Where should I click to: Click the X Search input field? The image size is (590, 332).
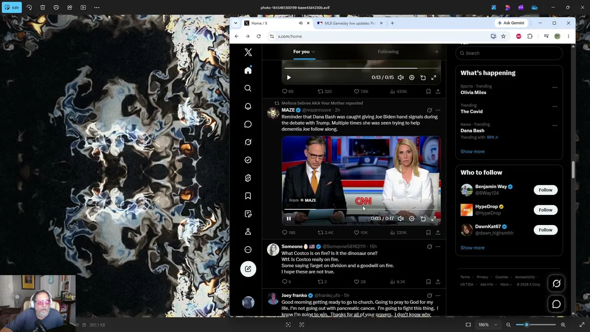pos(509,53)
